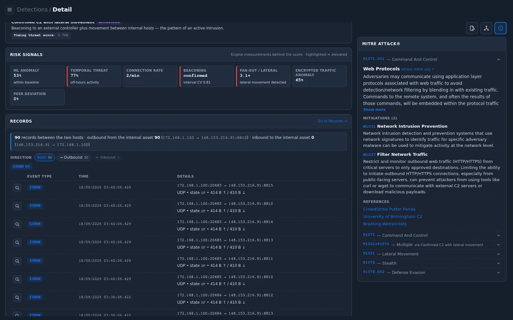Image resolution: width=513 pixels, height=320 pixels.
Task: Click the Fan-Out / Lateral 3.1× card
Action: 263,76
